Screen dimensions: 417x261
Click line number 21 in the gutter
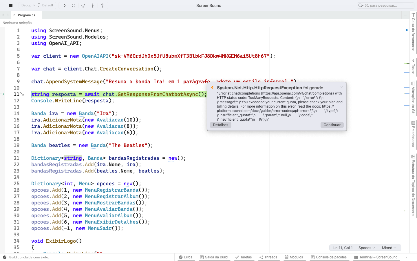(17, 158)
